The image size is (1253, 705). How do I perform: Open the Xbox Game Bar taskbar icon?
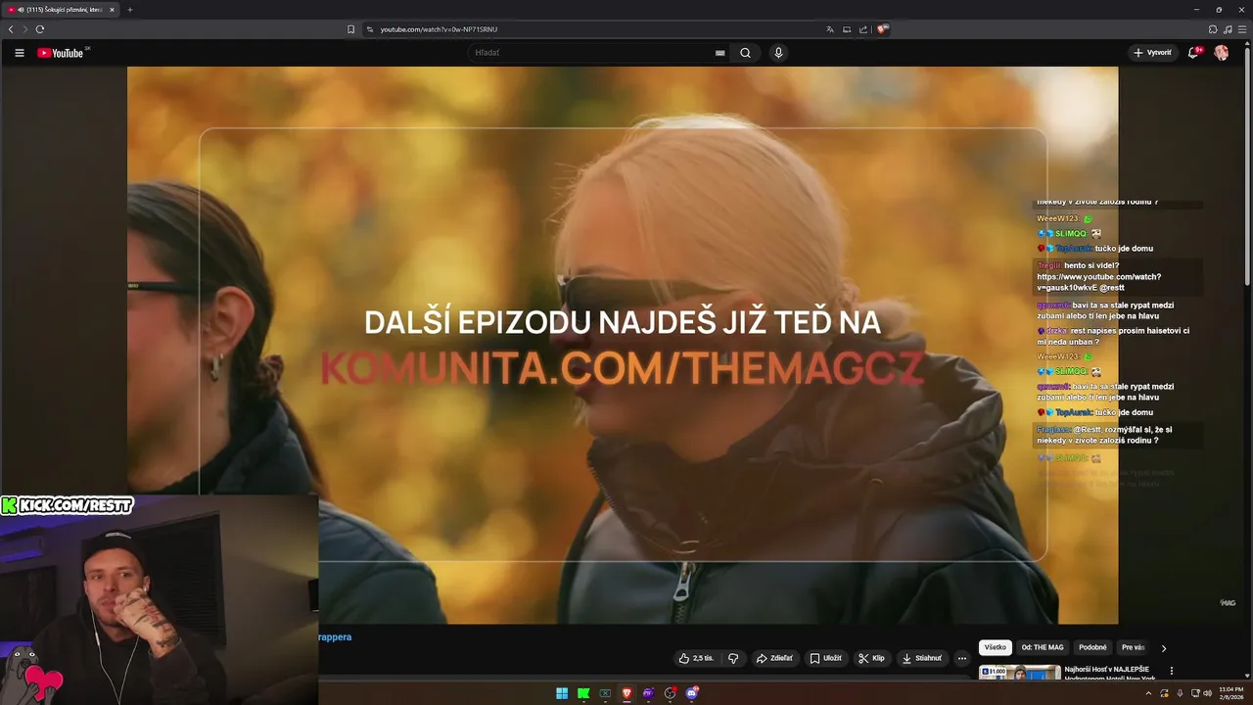point(605,693)
